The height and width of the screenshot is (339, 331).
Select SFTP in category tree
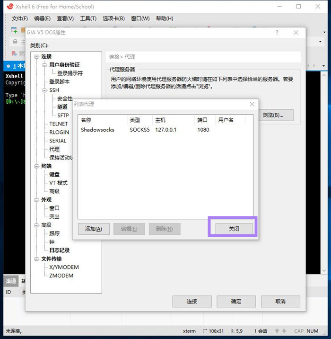pyautogui.click(x=63, y=116)
